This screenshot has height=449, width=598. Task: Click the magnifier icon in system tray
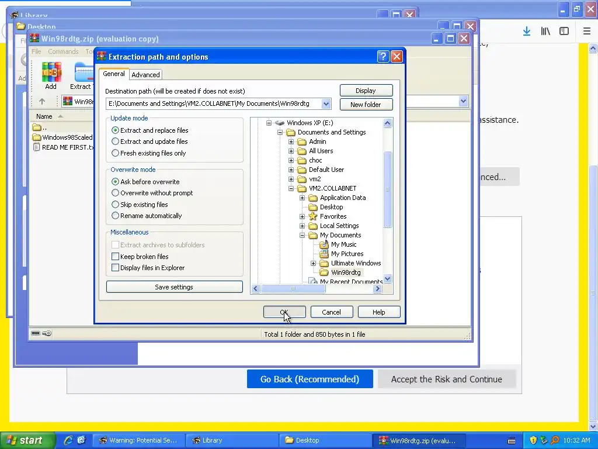555,440
